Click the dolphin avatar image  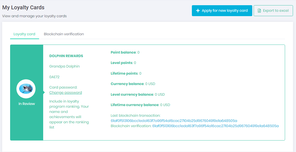pyautogui.click(x=26, y=89)
